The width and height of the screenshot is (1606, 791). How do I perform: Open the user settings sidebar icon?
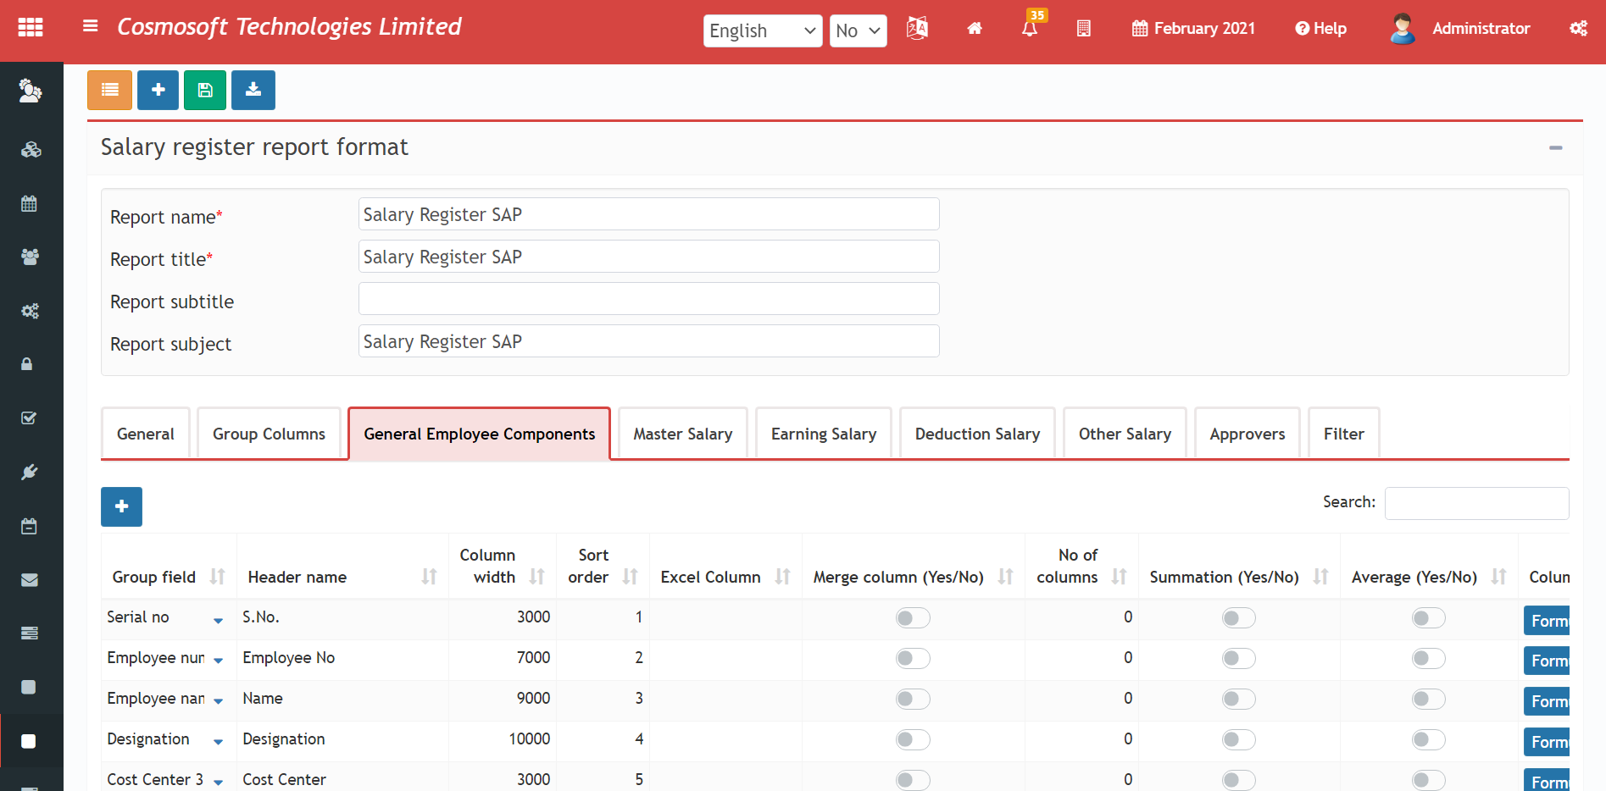(31, 90)
